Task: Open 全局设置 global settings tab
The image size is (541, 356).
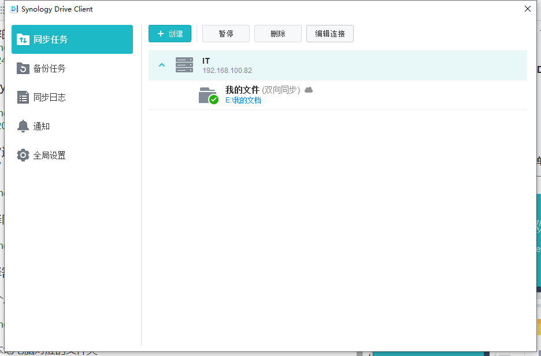Action: [x=72, y=155]
